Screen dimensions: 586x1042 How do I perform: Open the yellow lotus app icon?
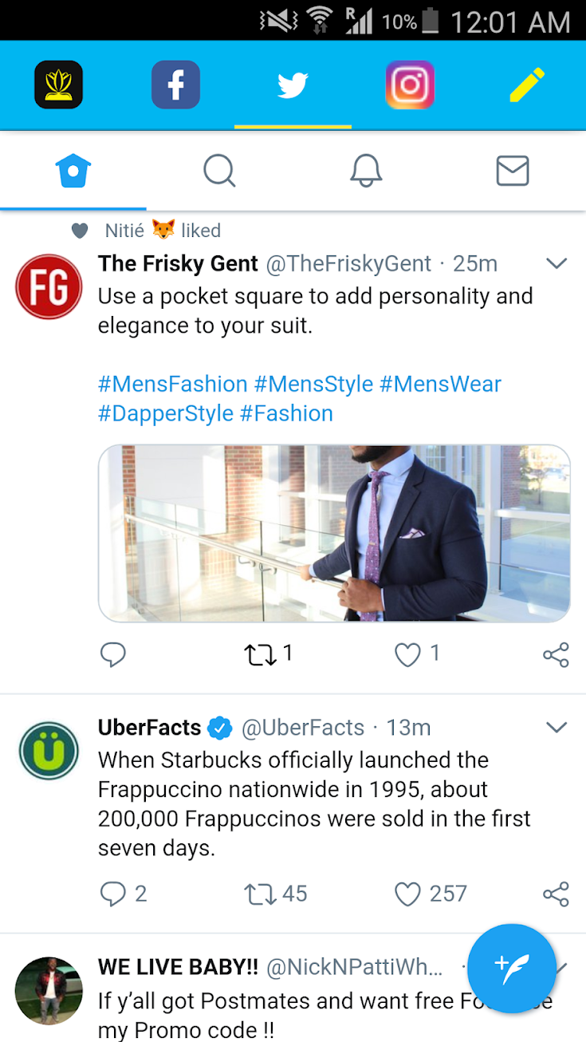click(58, 85)
